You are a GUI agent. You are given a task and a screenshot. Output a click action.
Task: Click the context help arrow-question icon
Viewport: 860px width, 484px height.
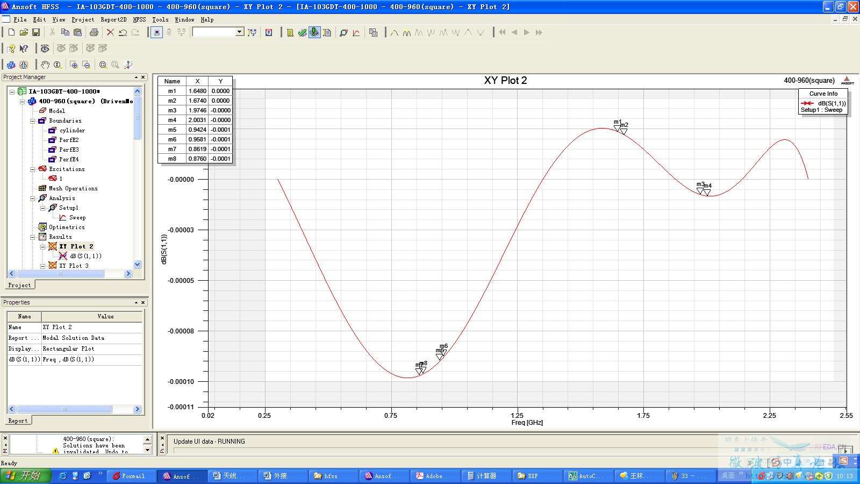24,48
